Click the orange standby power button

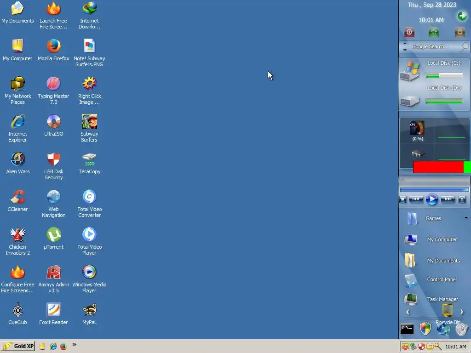point(460,32)
